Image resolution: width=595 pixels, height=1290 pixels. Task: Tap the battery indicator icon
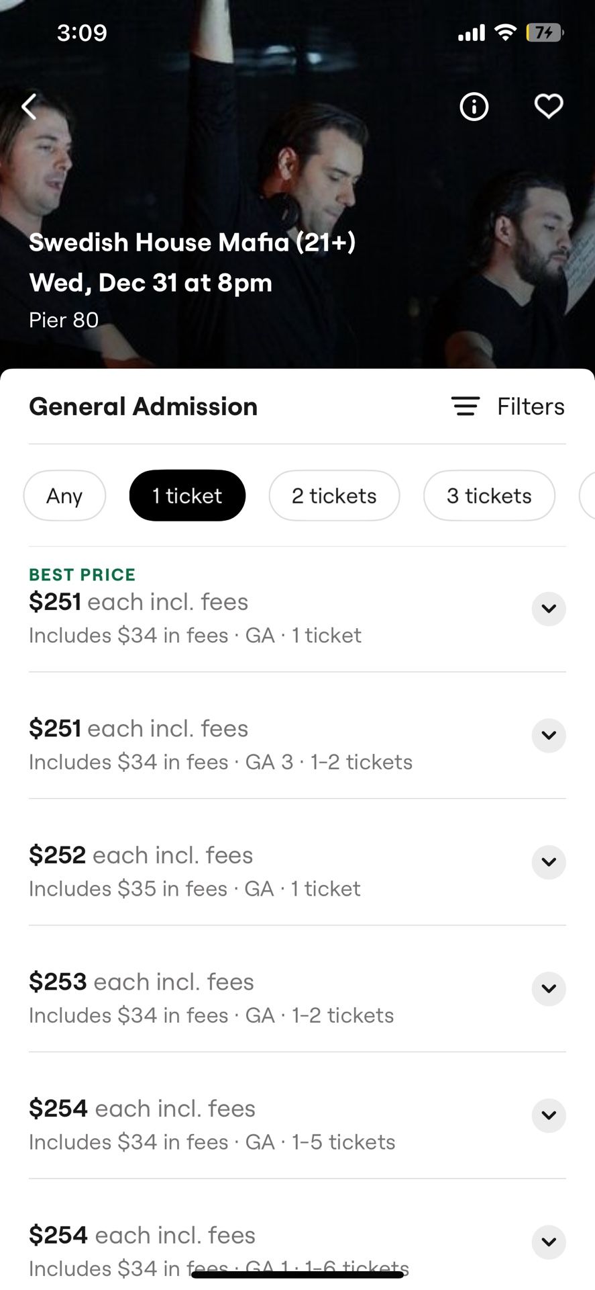pos(544,32)
